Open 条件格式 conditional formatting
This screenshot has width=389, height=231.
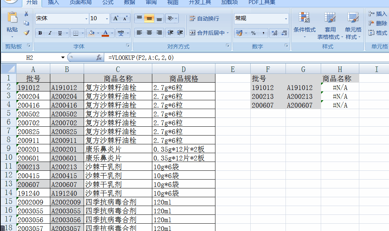[304, 25]
